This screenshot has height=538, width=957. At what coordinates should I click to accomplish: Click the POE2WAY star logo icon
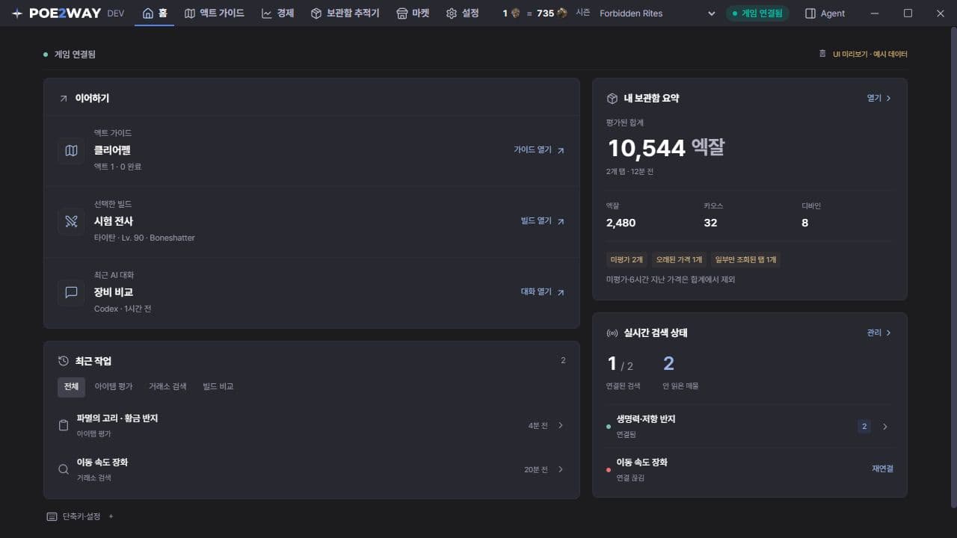coord(17,13)
